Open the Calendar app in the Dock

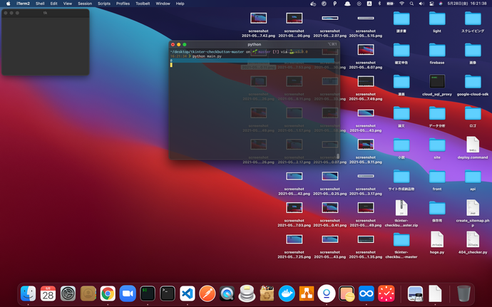[x=48, y=294]
